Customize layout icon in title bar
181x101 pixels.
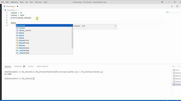162,2
